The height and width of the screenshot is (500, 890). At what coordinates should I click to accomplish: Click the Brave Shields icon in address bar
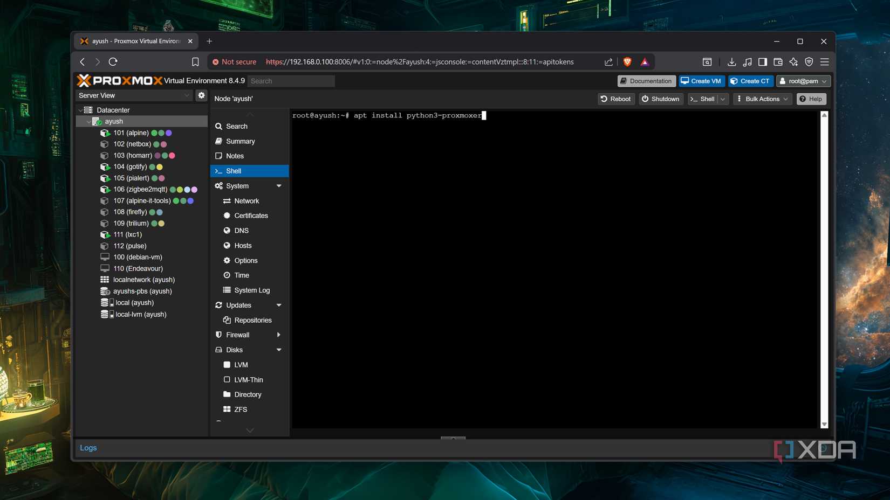coord(627,61)
